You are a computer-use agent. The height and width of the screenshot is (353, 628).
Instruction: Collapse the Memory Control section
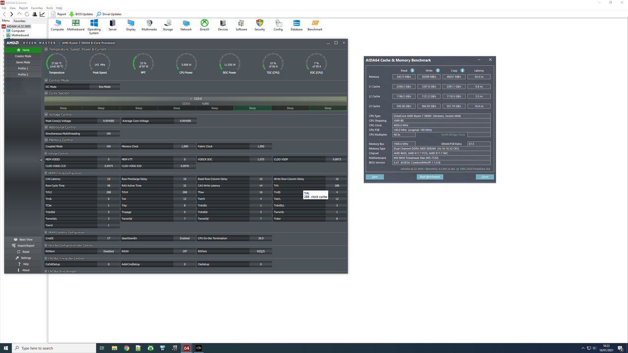click(46, 140)
